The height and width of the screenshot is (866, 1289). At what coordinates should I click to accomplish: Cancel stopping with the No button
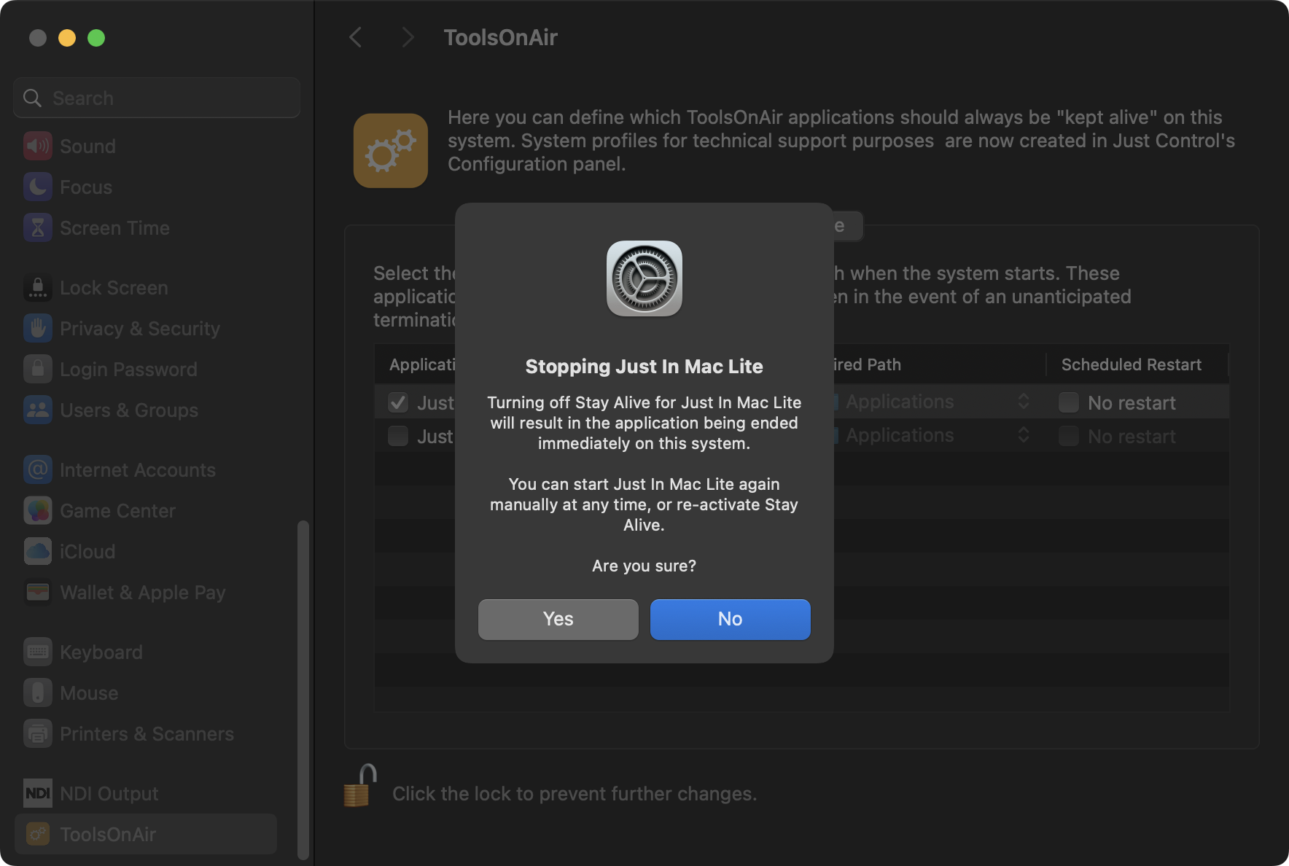(x=731, y=619)
